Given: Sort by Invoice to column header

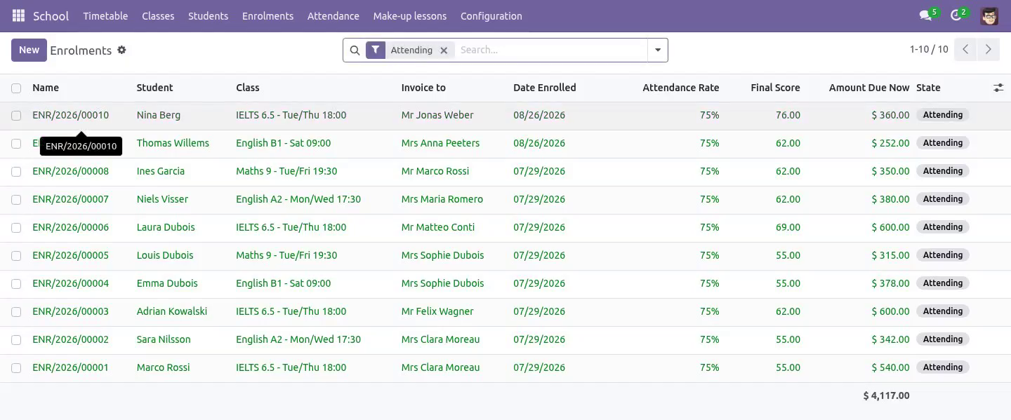Looking at the screenshot, I should (x=423, y=88).
